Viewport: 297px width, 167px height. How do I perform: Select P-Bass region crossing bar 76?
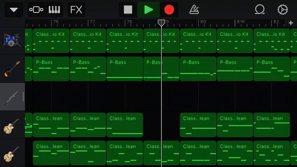51,69
